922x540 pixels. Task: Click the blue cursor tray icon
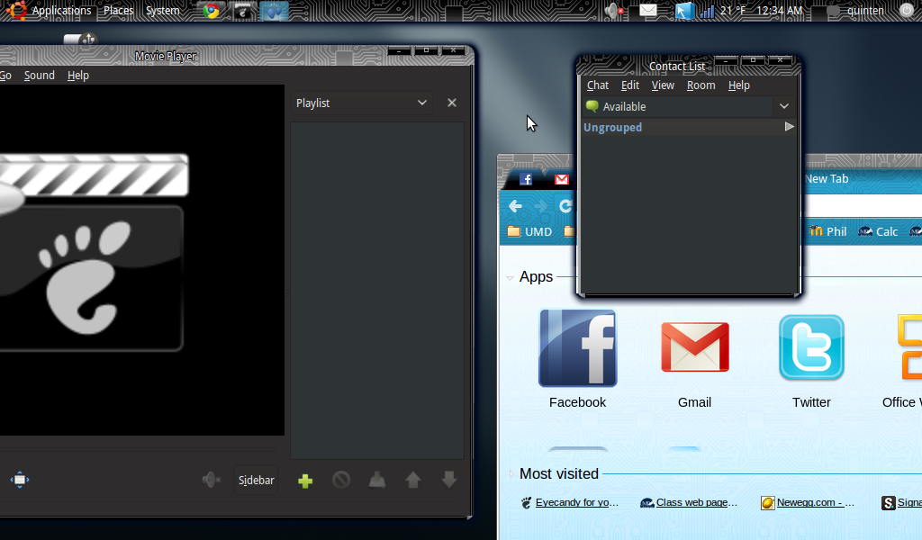pyautogui.click(x=684, y=11)
